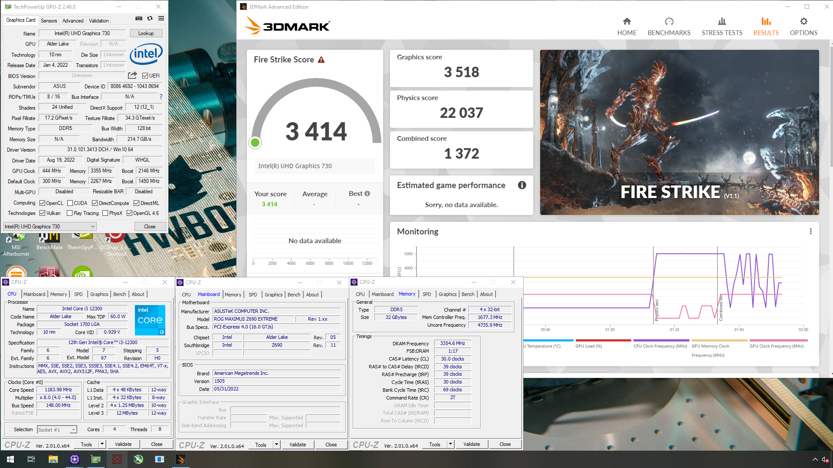
Task: Open 3DMark OPTIONS gear
Action: pyautogui.click(x=803, y=26)
